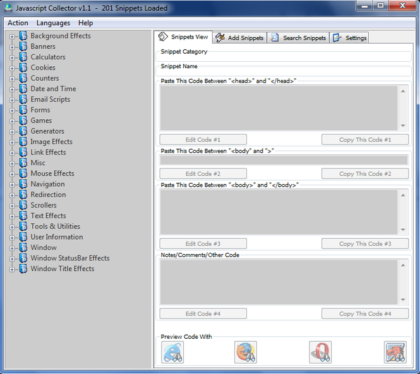Expand the Window tree node

12,248
